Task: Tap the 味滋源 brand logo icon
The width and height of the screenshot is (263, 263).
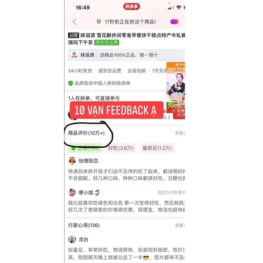Action: (74, 55)
